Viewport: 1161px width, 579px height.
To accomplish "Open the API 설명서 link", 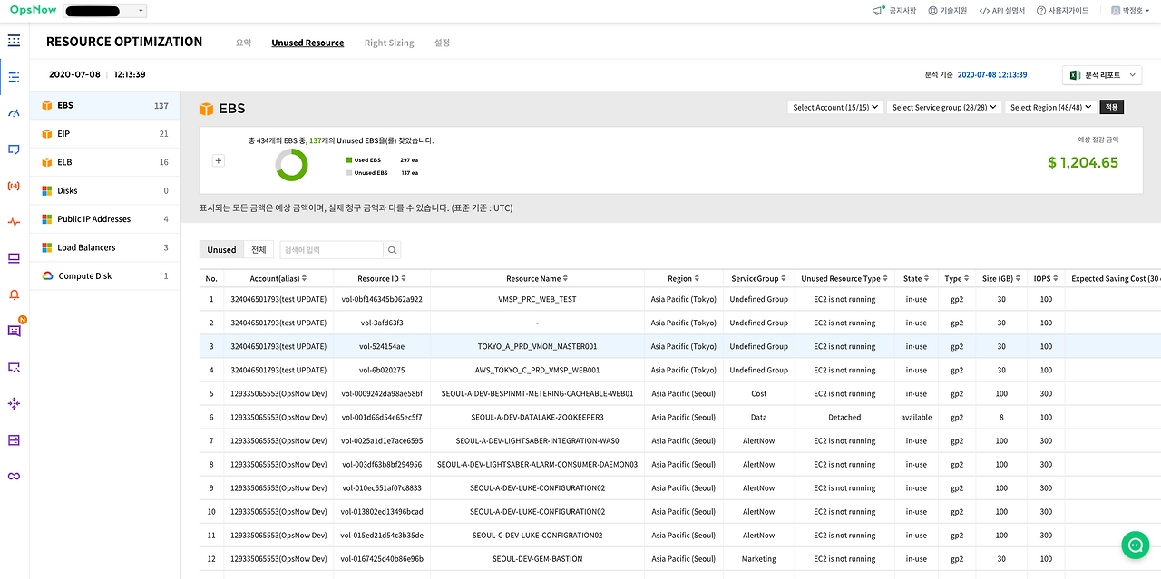I will click(x=1009, y=11).
